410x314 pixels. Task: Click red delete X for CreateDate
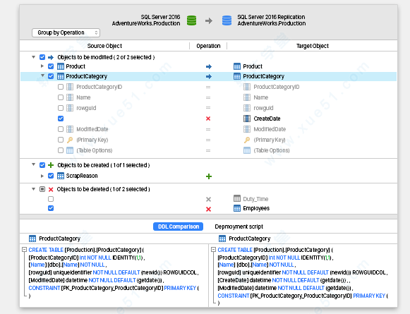click(x=208, y=119)
